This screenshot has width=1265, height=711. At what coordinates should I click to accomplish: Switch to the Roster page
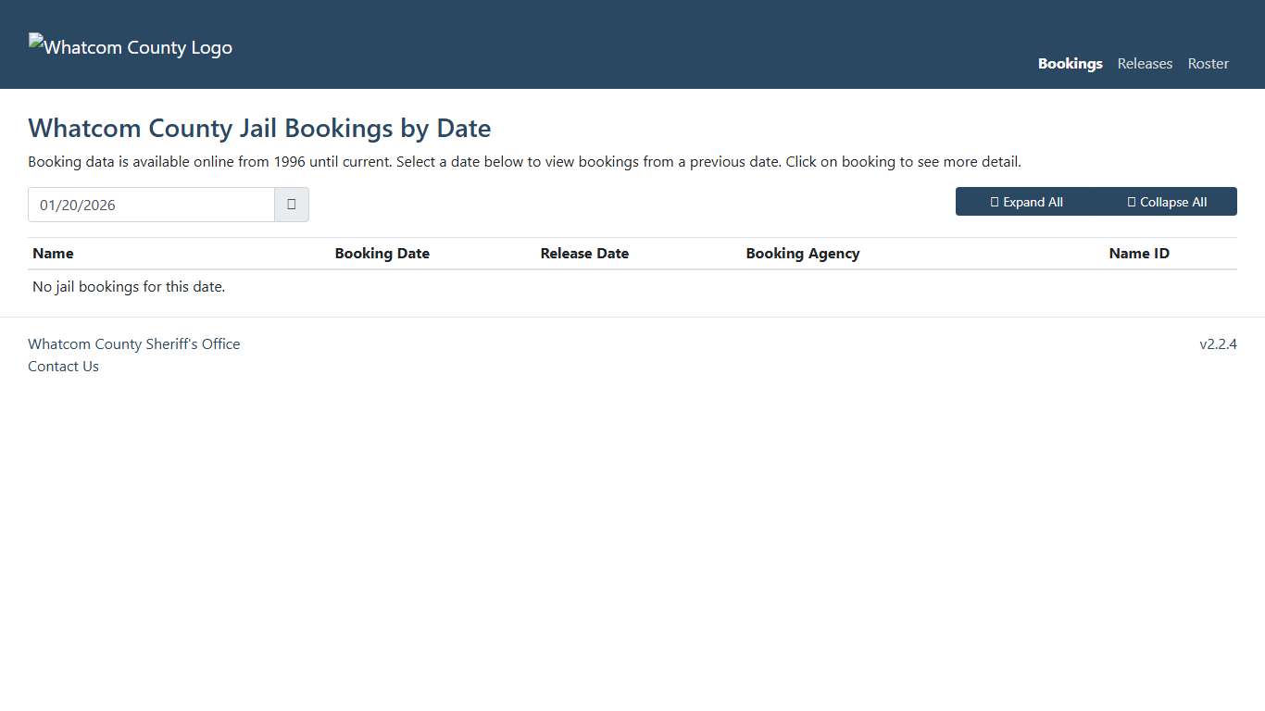pyautogui.click(x=1208, y=63)
